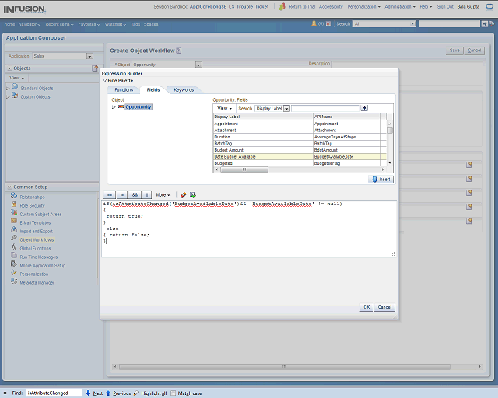Click the erase expression icon
Screen dimensions: 498x398
[x=183, y=194]
